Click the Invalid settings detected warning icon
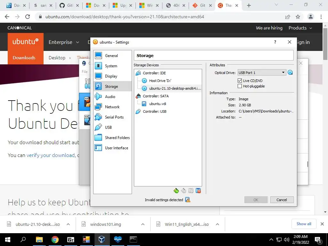 pos(188,200)
